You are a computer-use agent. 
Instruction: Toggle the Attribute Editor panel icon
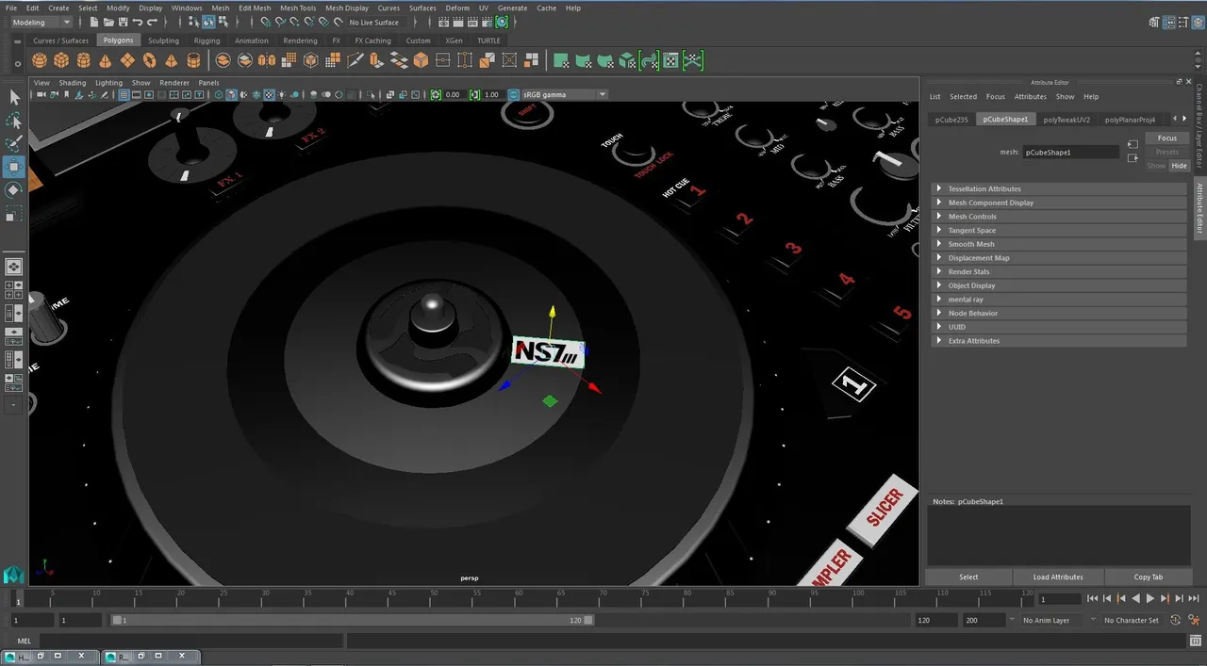click(x=1168, y=22)
